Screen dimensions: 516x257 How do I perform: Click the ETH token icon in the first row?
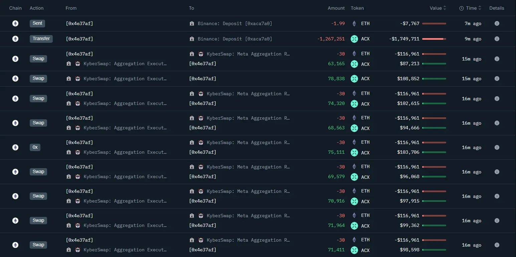[x=354, y=23]
